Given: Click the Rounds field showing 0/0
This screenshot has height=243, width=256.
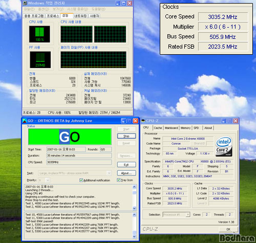Looking at the screenshot, I should (106, 149).
